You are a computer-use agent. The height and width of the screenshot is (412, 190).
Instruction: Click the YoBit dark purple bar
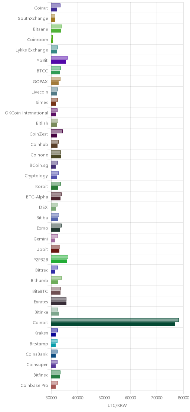click(x=58, y=62)
